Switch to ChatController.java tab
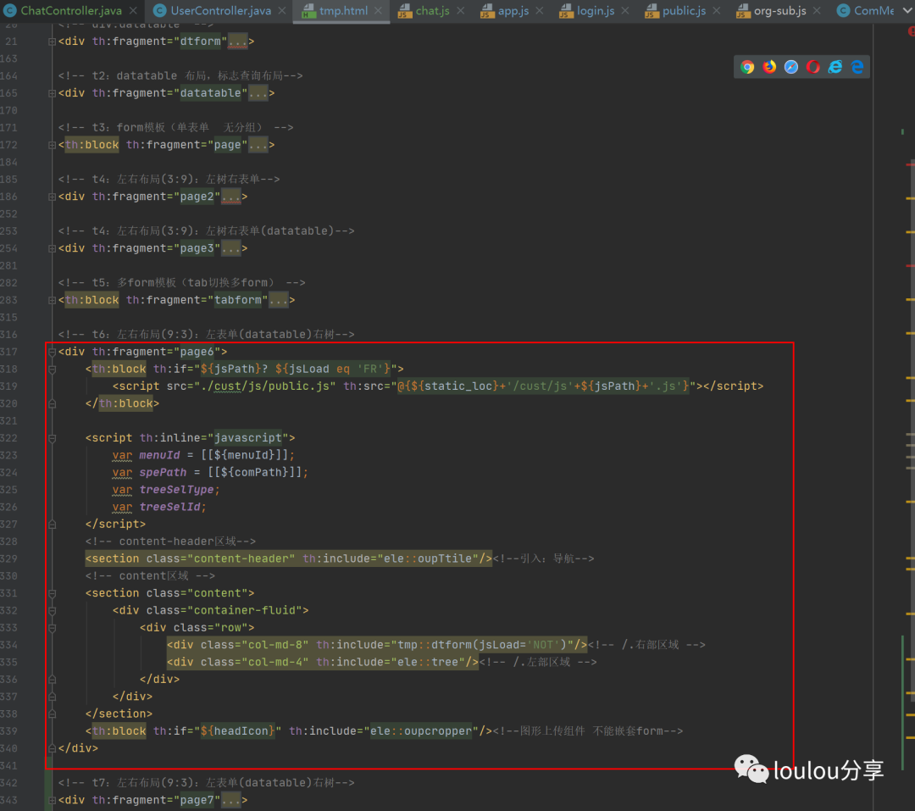This screenshot has width=915, height=811. 70,10
